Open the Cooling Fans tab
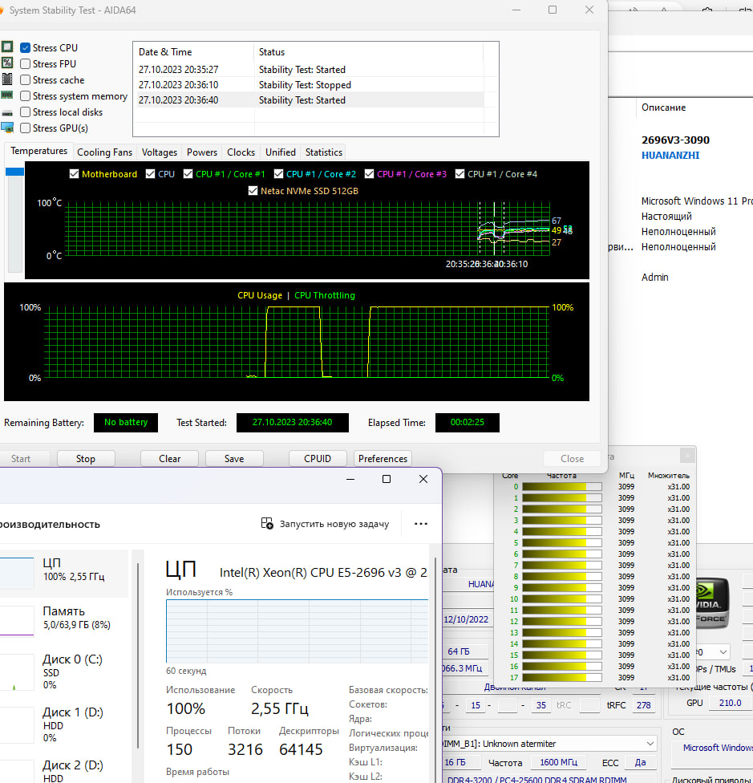Screen dimensions: 753x783 tap(105, 152)
